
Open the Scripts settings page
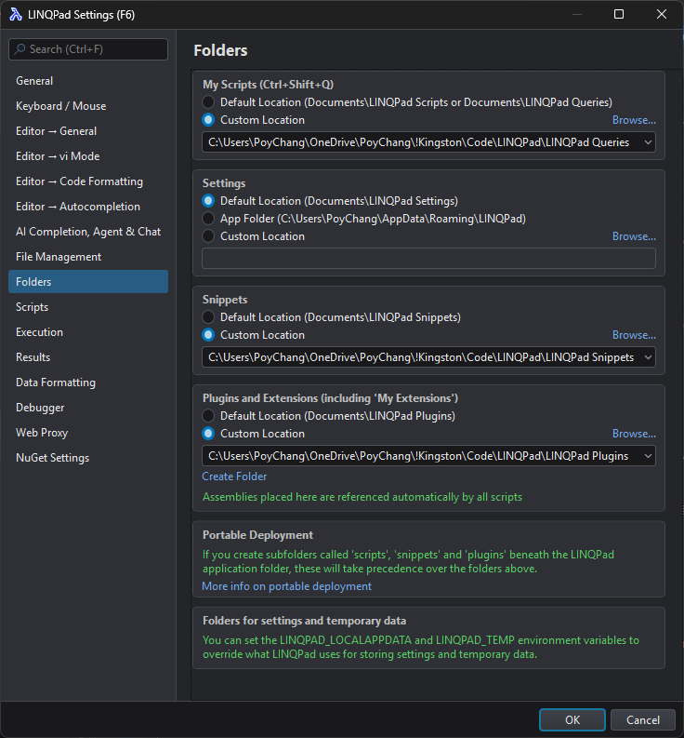click(88, 307)
